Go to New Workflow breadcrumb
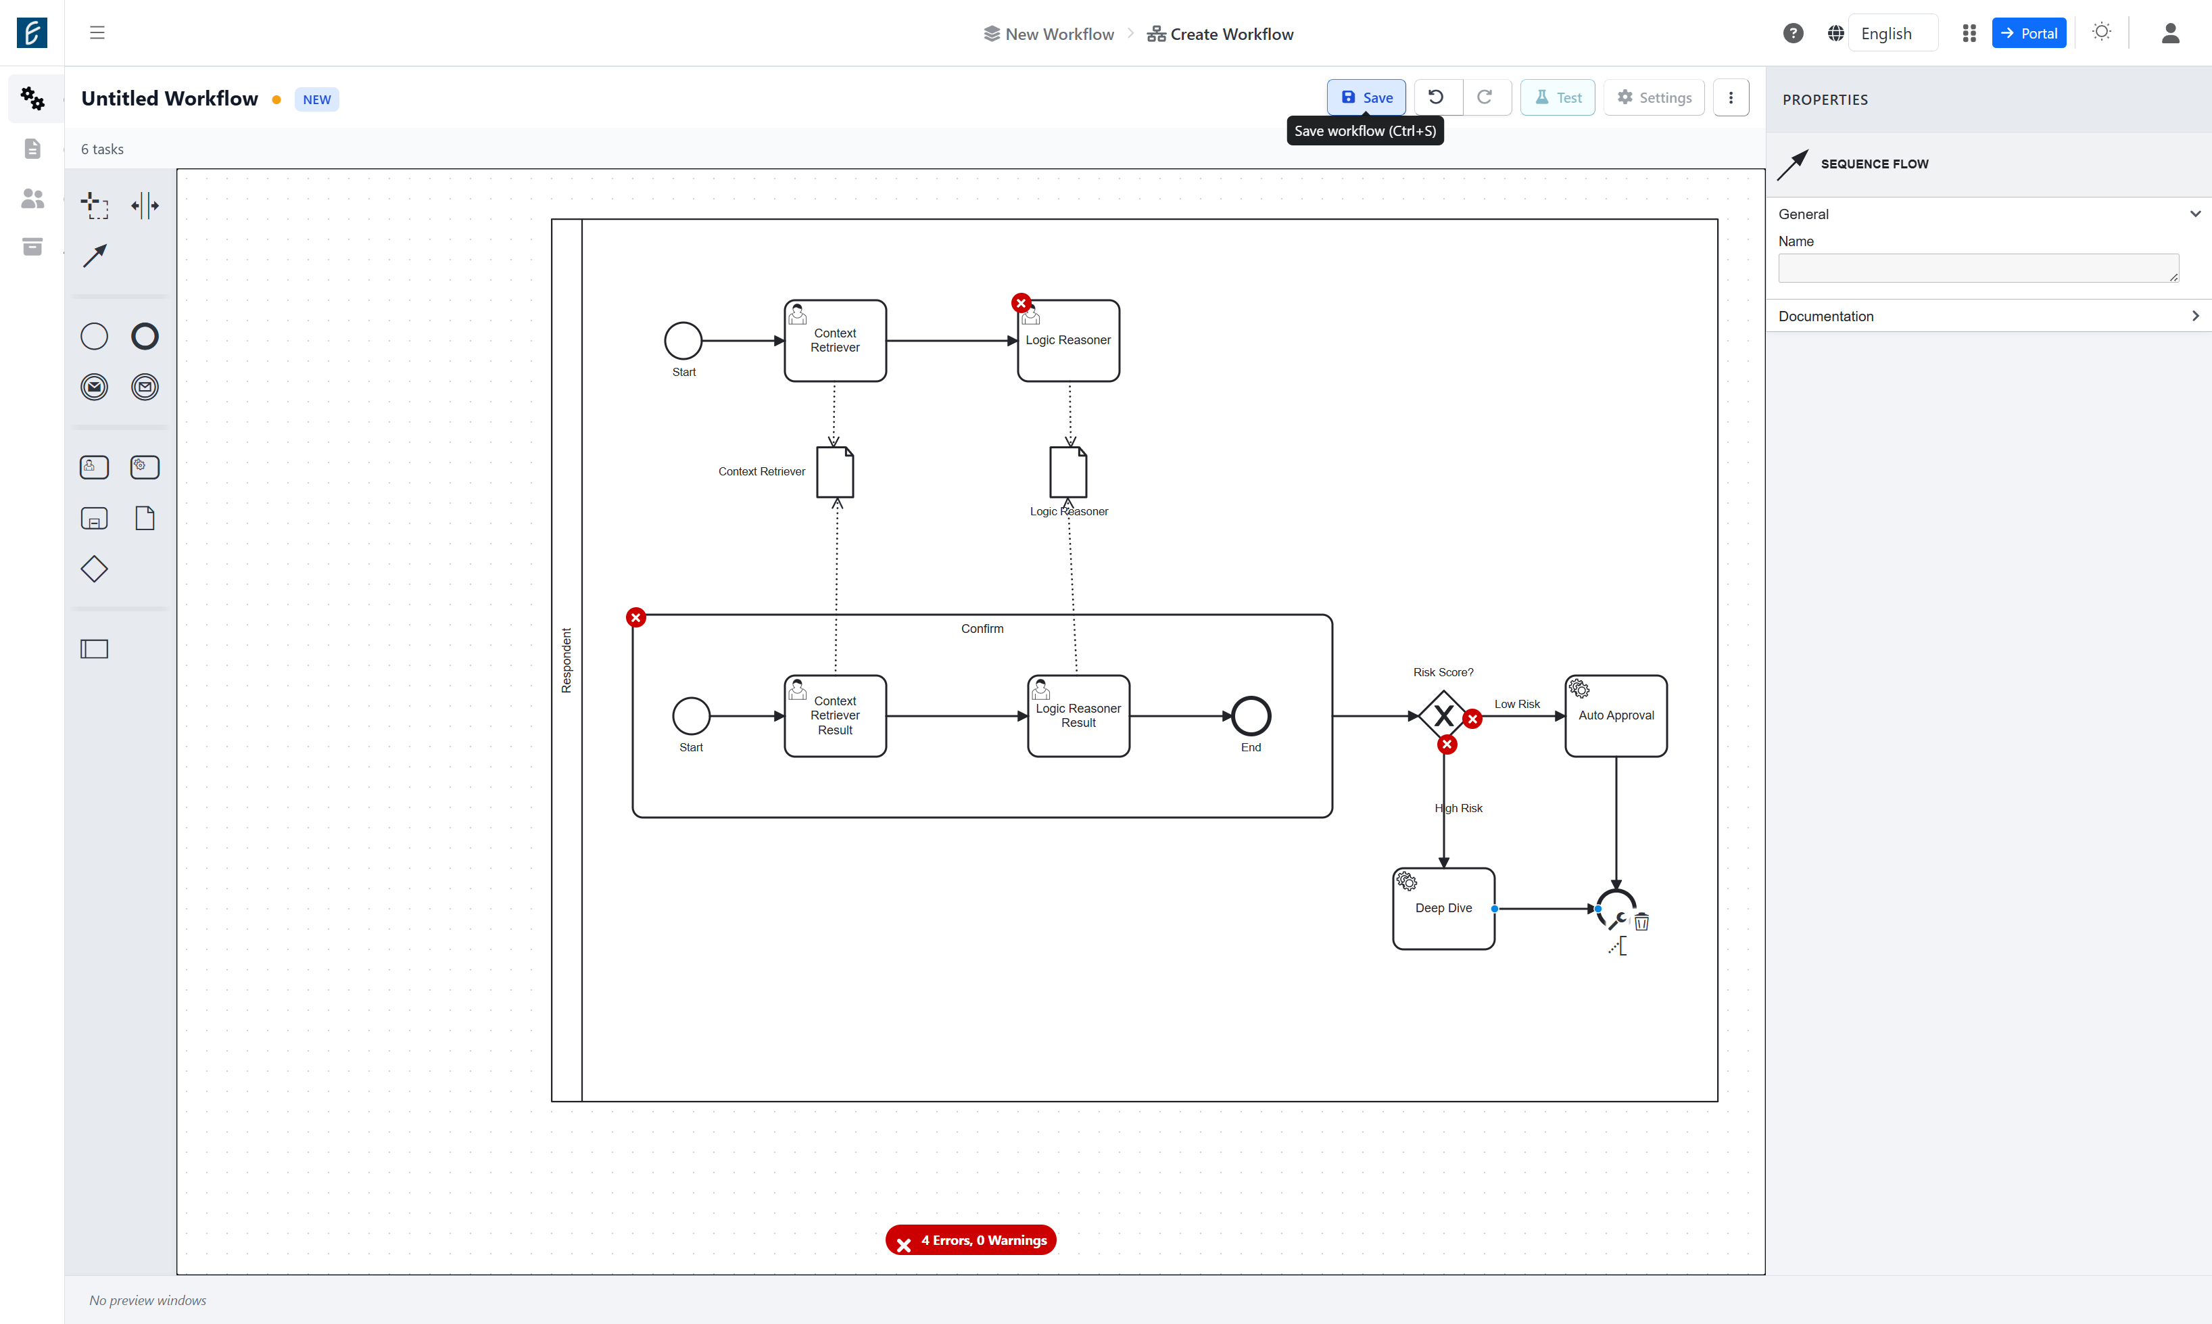 click(1049, 34)
